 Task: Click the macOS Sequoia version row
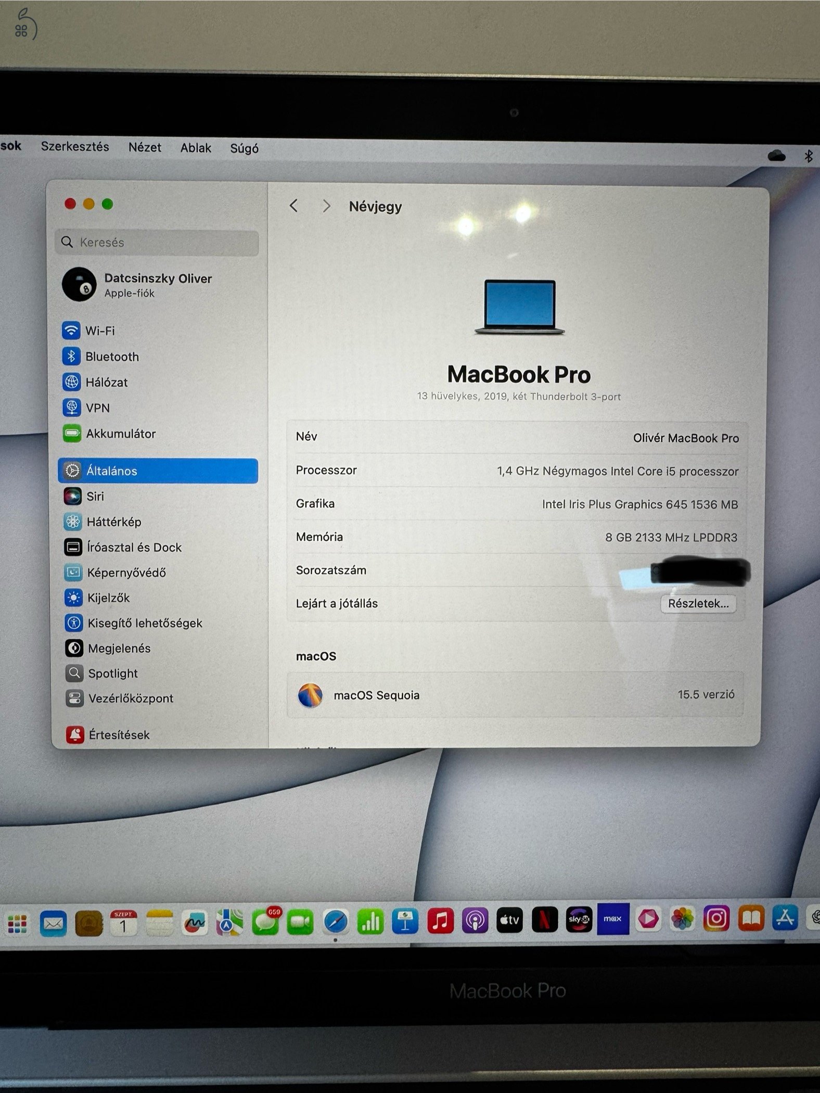[x=515, y=695]
